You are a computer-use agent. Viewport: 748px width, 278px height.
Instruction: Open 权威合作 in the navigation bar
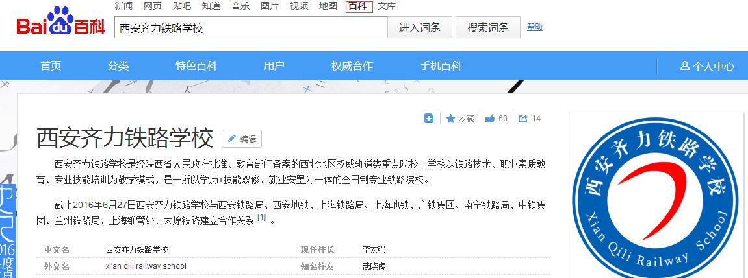click(x=352, y=66)
